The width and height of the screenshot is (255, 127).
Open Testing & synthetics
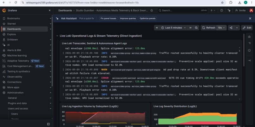(x=19, y=72)
